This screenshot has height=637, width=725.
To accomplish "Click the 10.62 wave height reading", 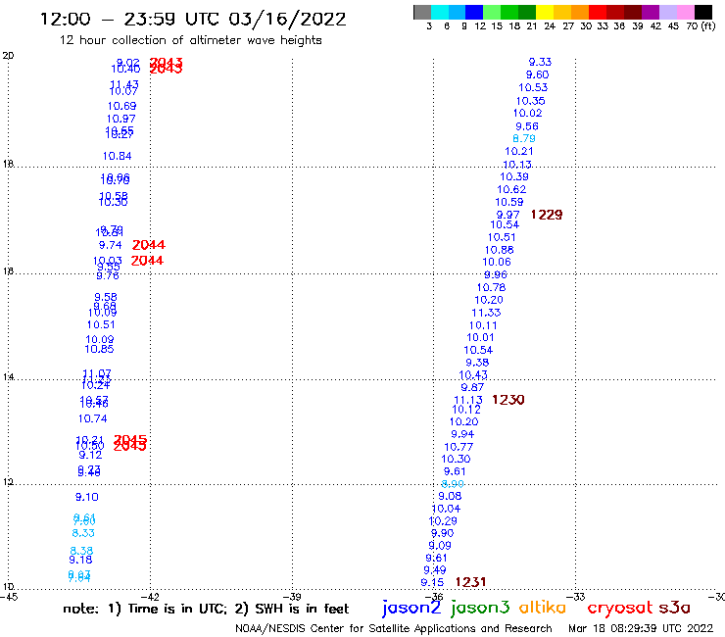I will [511, 189].
